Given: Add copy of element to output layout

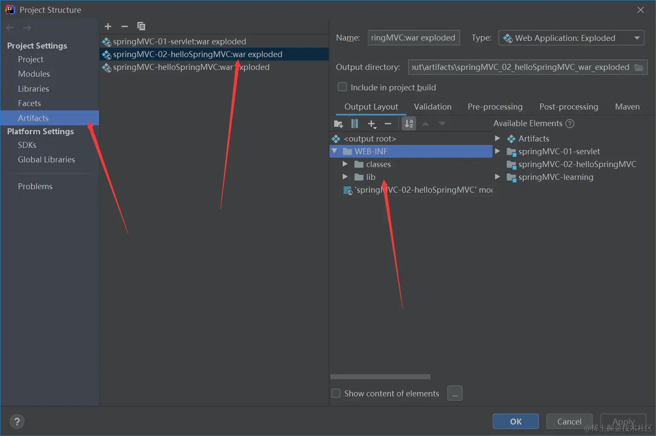Looking at the screenshot, I should click(x=372, y=124).
